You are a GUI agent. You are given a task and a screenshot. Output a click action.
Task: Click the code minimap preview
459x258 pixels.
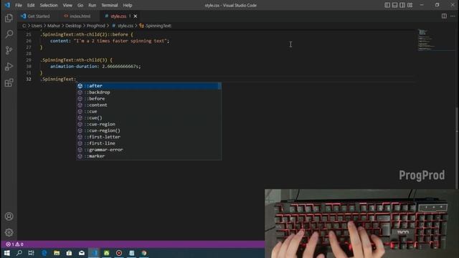click(x=436, y=40)
